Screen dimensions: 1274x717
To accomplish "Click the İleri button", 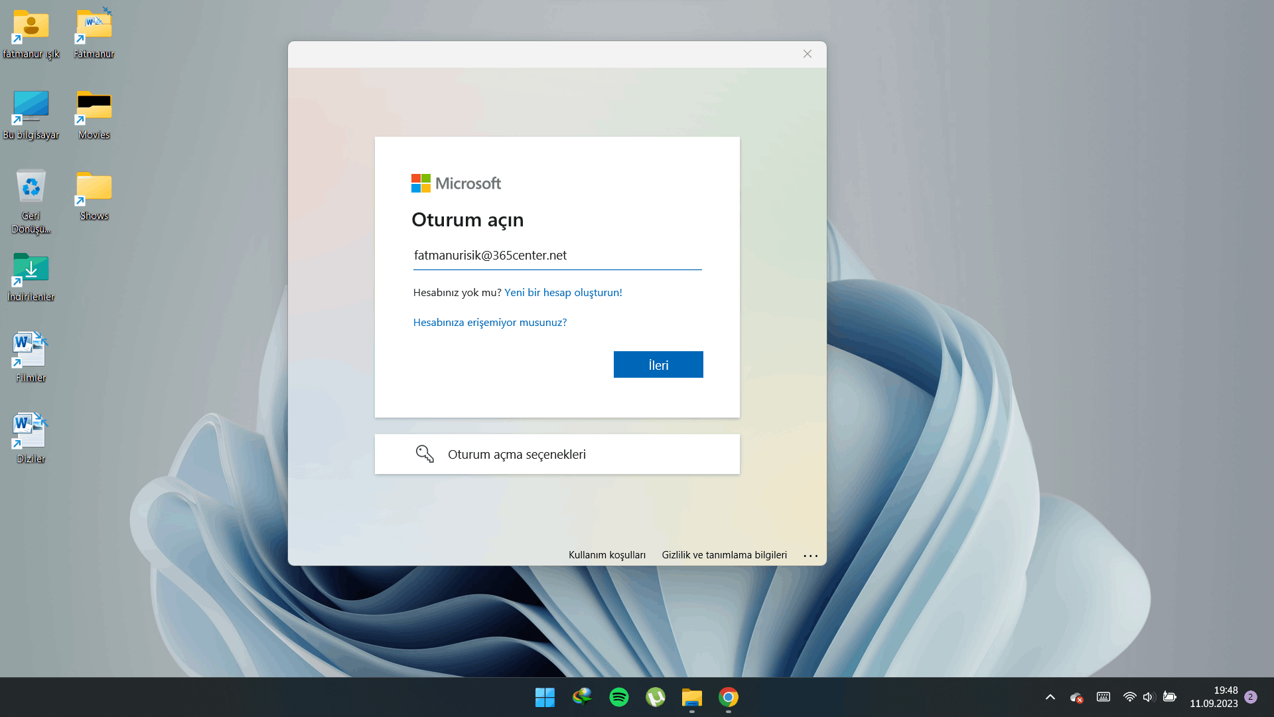I will pyautogui.click(x=658, y=364).
